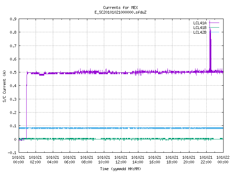Viewport: 230px width, 172px height.
Task: Click the 0.3 y-axis tick value
Action: click(13, 99)
